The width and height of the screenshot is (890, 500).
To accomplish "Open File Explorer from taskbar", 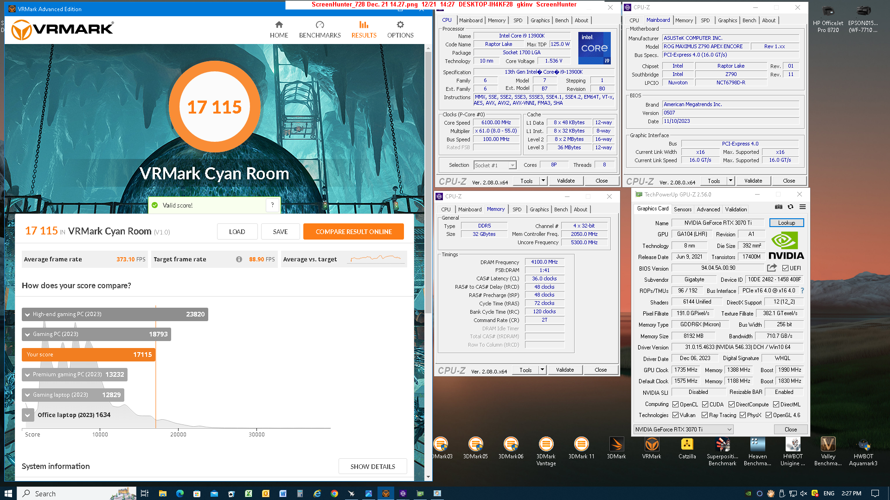I will [162, 494].
